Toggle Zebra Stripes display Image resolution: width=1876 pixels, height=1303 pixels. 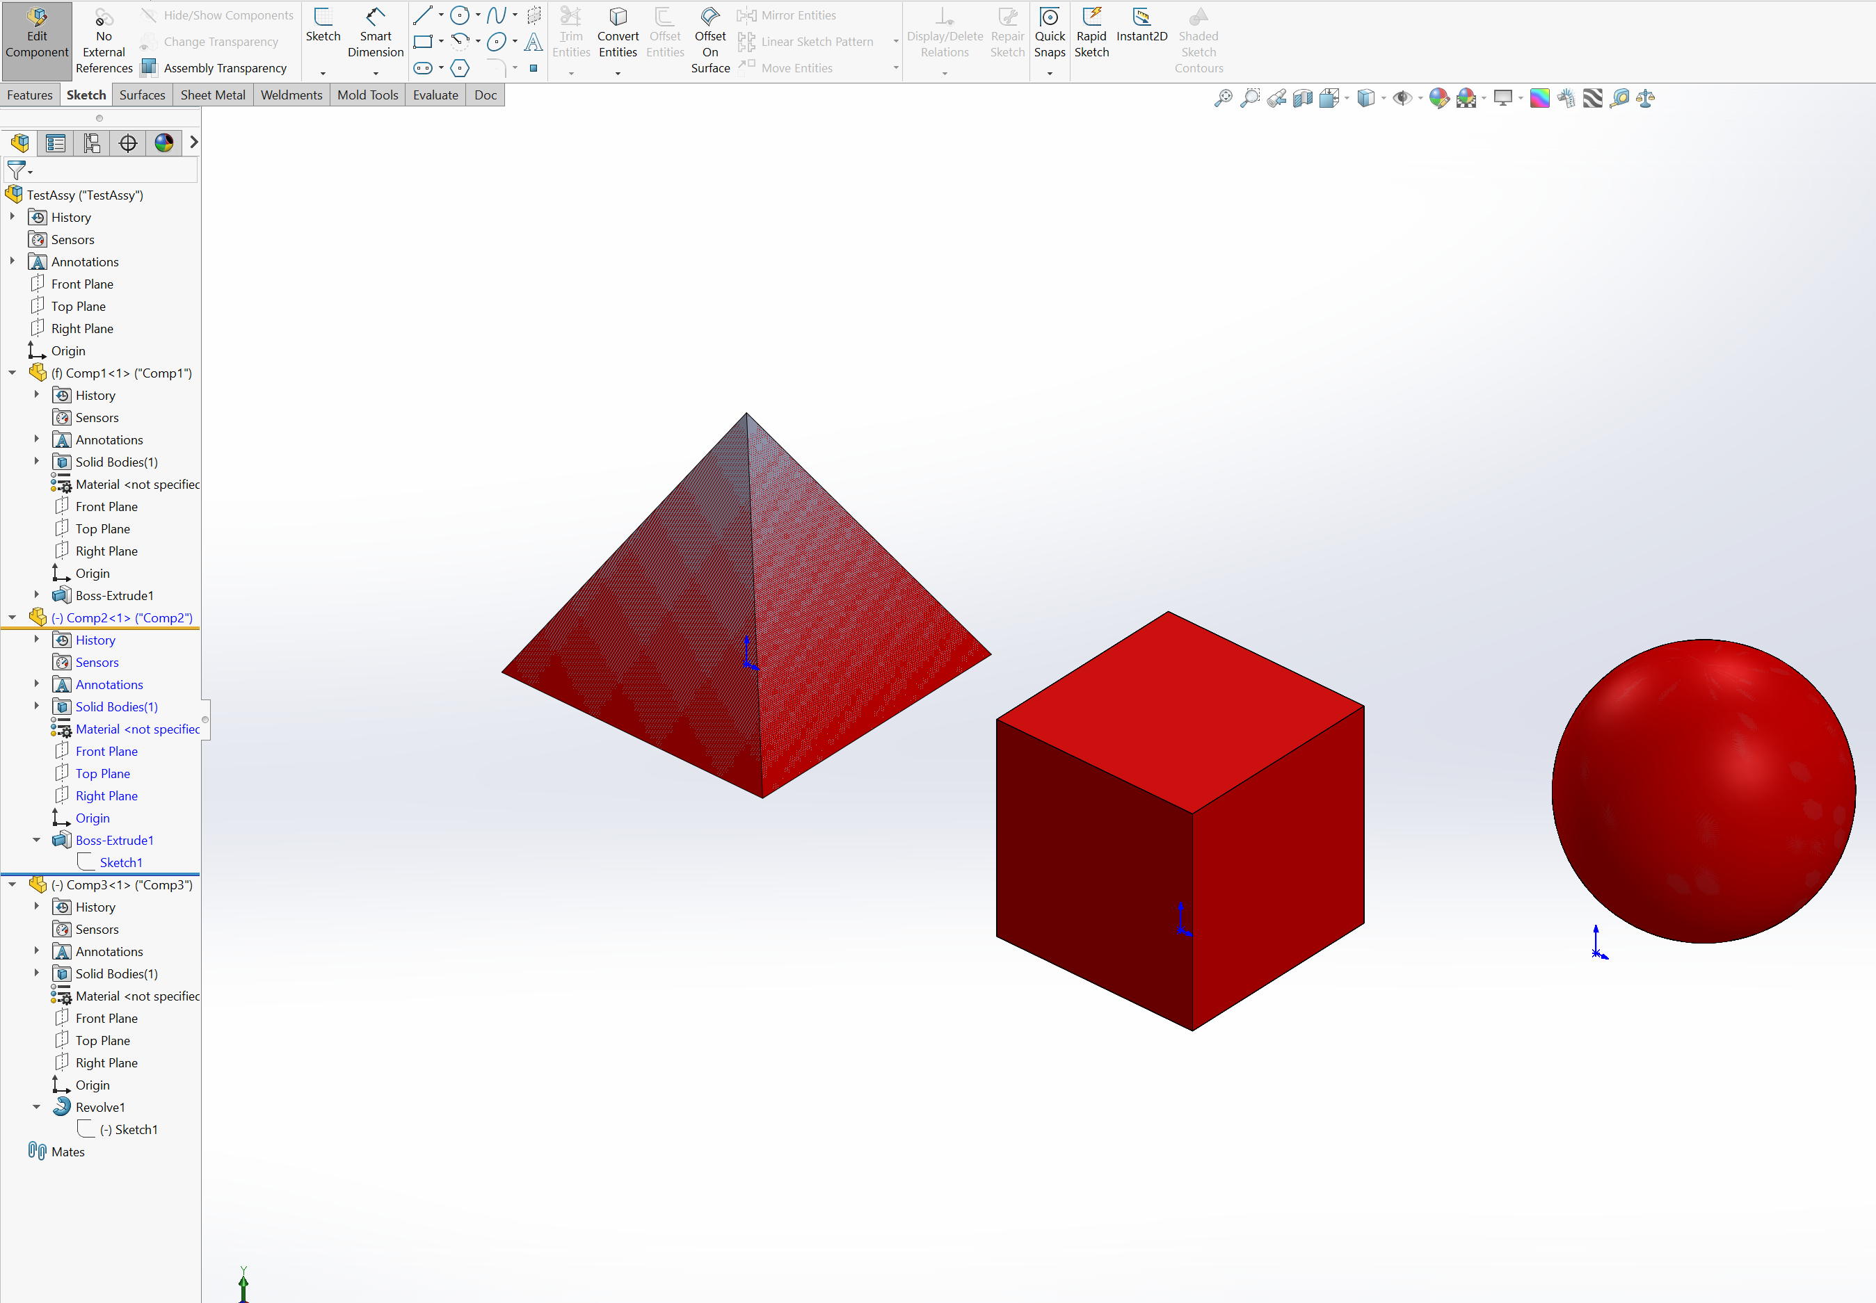pyautogui.click(x=1593, y=99)
